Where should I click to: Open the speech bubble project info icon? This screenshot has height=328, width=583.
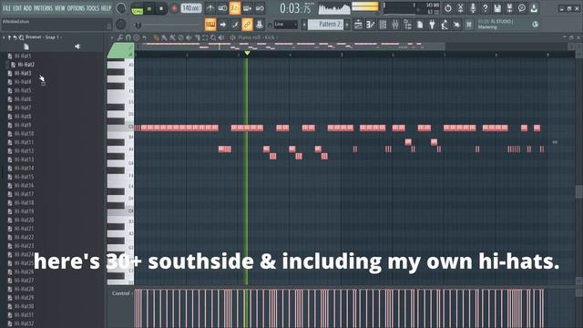pyautogui.click(x=522, y=8)
